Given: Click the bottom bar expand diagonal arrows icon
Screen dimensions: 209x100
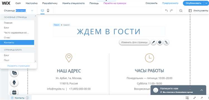Looking at the screenshot, I should (195, 98).
